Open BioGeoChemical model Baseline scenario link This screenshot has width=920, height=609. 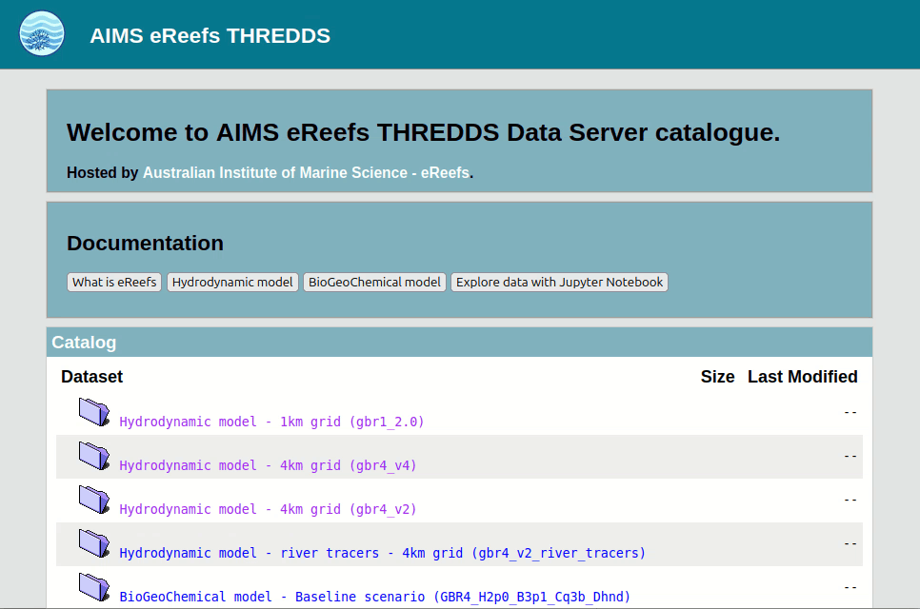pyautogui.click(x=374, y=597)
